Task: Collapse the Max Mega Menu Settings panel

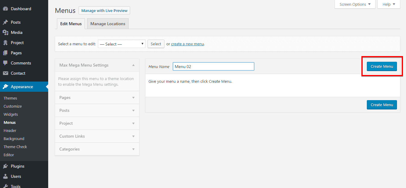Action: click(133, 65)
